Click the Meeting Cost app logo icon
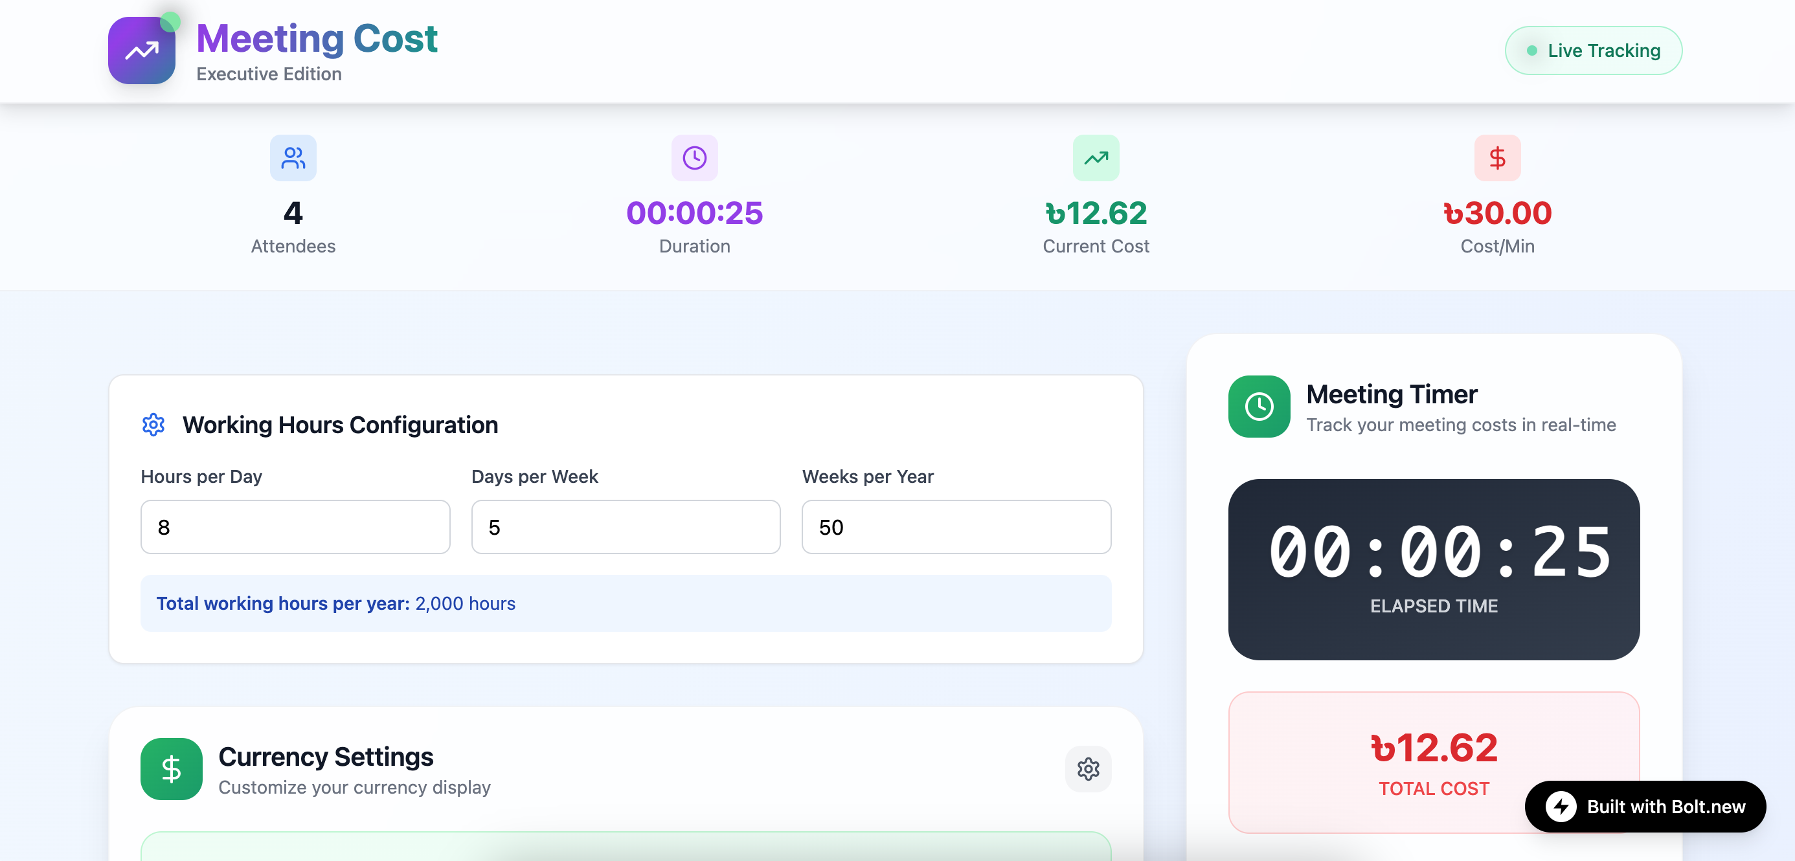 pyautogui.click(x=141, y=51)
